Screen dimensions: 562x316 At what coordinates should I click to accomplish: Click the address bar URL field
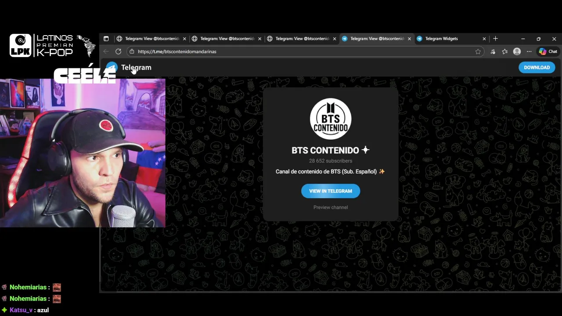(x=305, y=51)
